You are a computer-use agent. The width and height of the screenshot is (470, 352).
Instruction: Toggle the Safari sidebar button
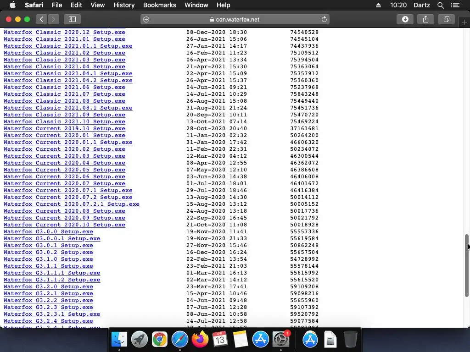(x=72, y=19)
